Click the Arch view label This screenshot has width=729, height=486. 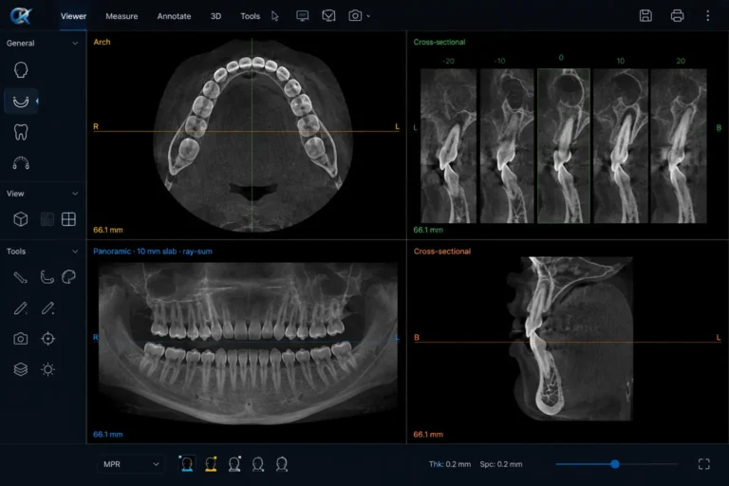102,42
